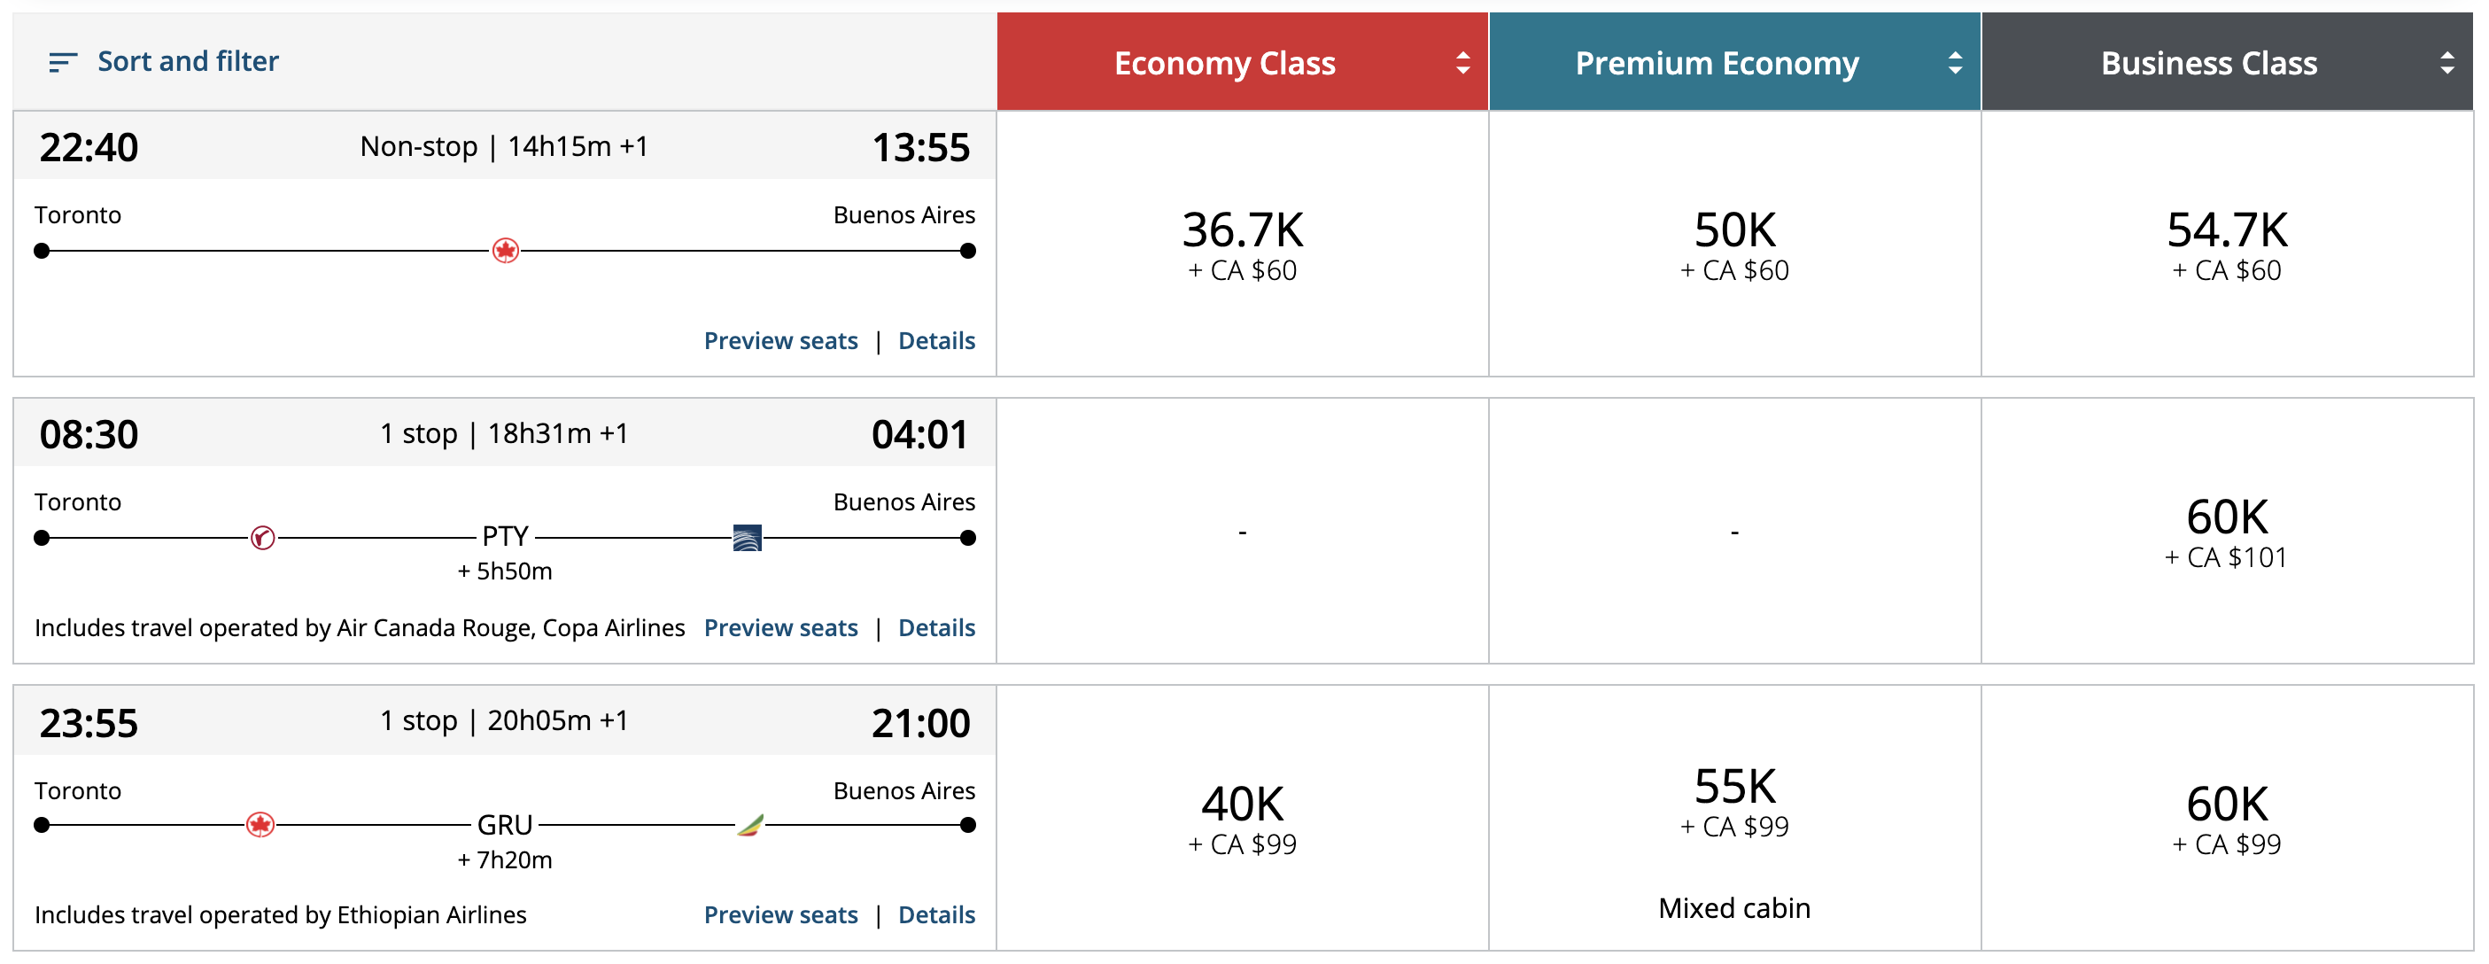Open Sort and filter options
The image size is (2489, 964).
click(x=188, y=62)
